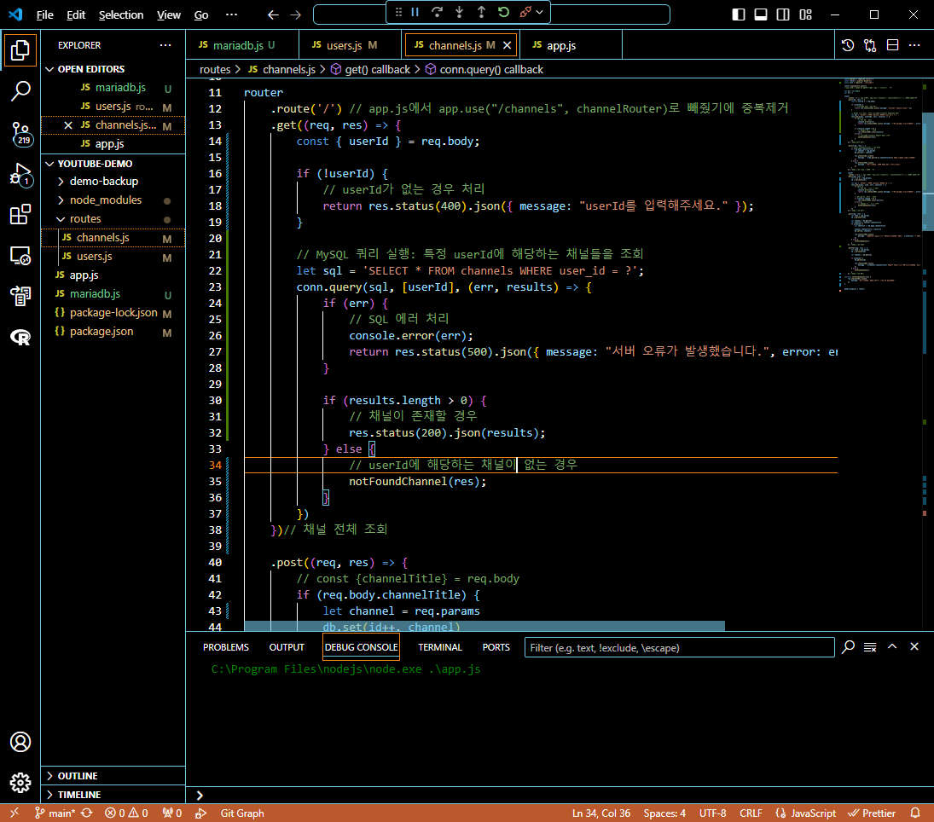Go back in navigation history
This screenshot has height=822, width=934.
[274, 14]
